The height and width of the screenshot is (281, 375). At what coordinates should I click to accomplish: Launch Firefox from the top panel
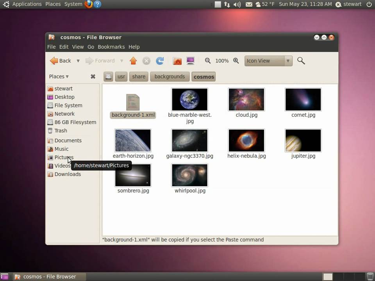(89, 4)
